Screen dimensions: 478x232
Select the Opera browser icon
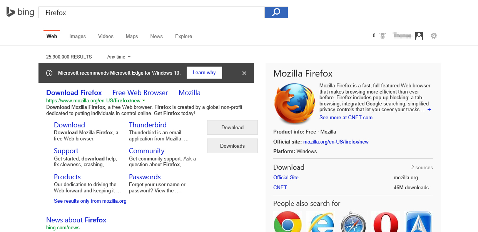click(386, 222)
